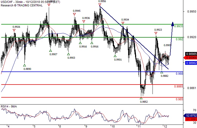This screenshot has width=197, height=128.
Task: Click the RSI 70 axis level
Action: click(195, 110)
